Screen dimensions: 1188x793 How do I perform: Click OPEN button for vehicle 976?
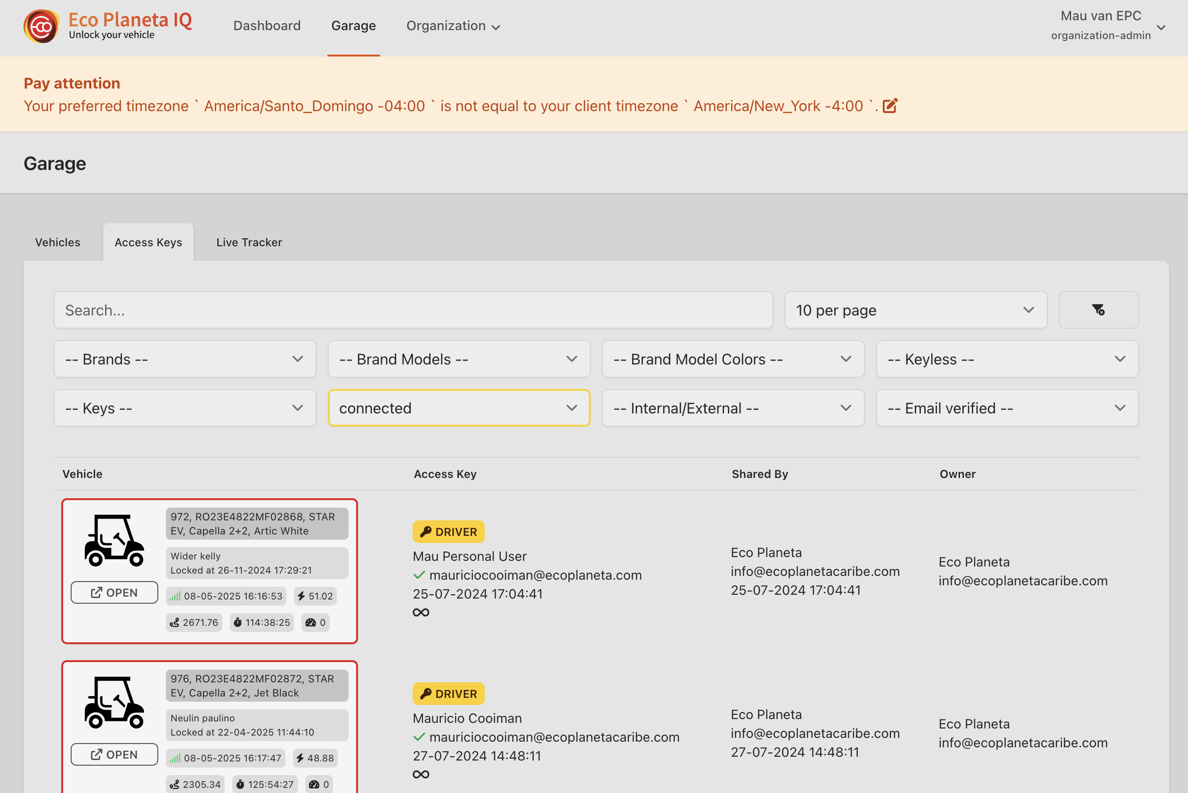pyautogui.click(x=114, y=754)
